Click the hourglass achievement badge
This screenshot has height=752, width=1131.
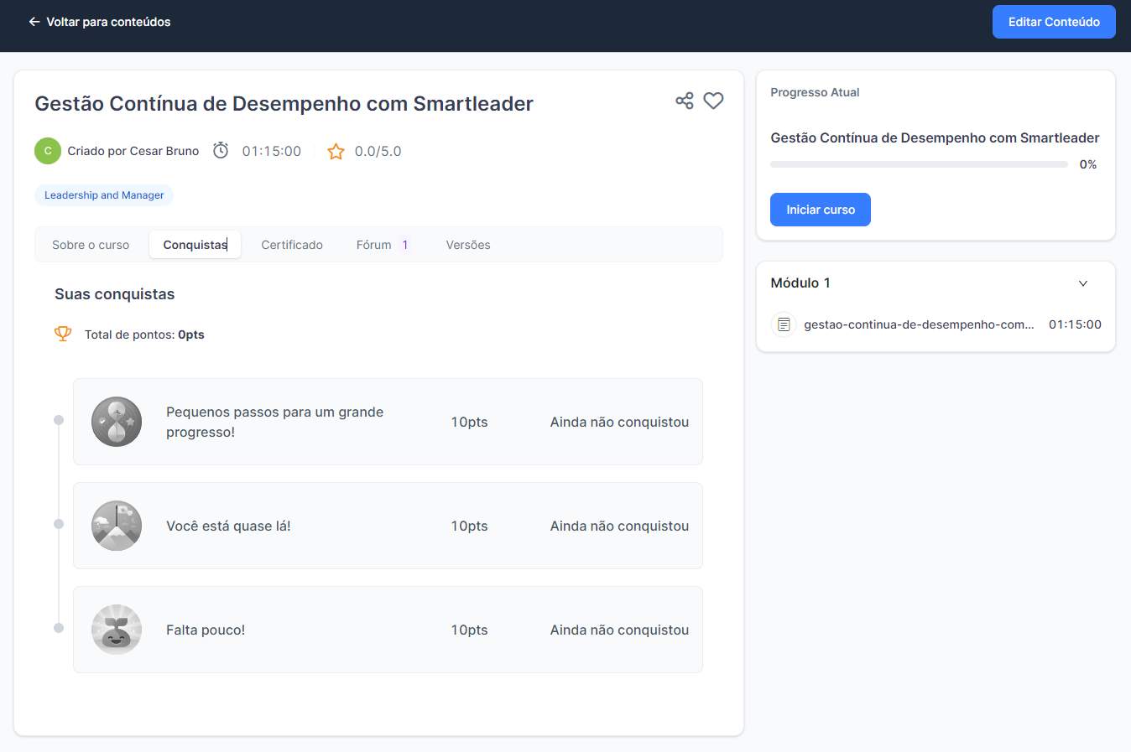click(117, 422)
